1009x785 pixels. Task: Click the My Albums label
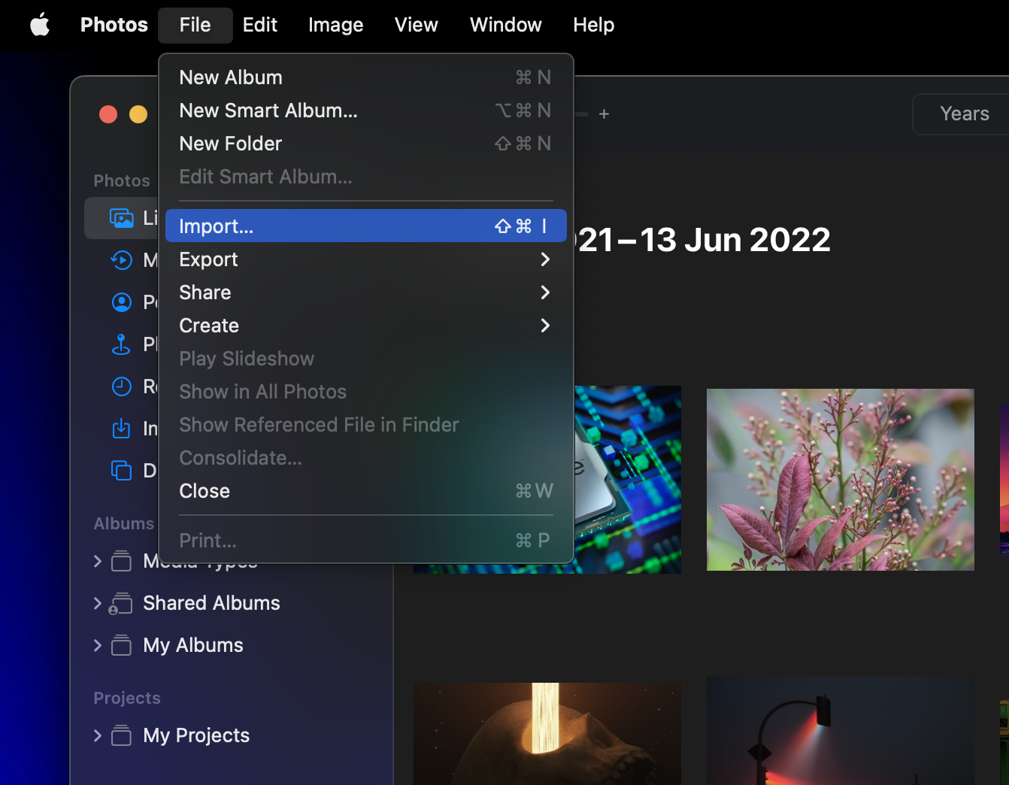point(193,645)
